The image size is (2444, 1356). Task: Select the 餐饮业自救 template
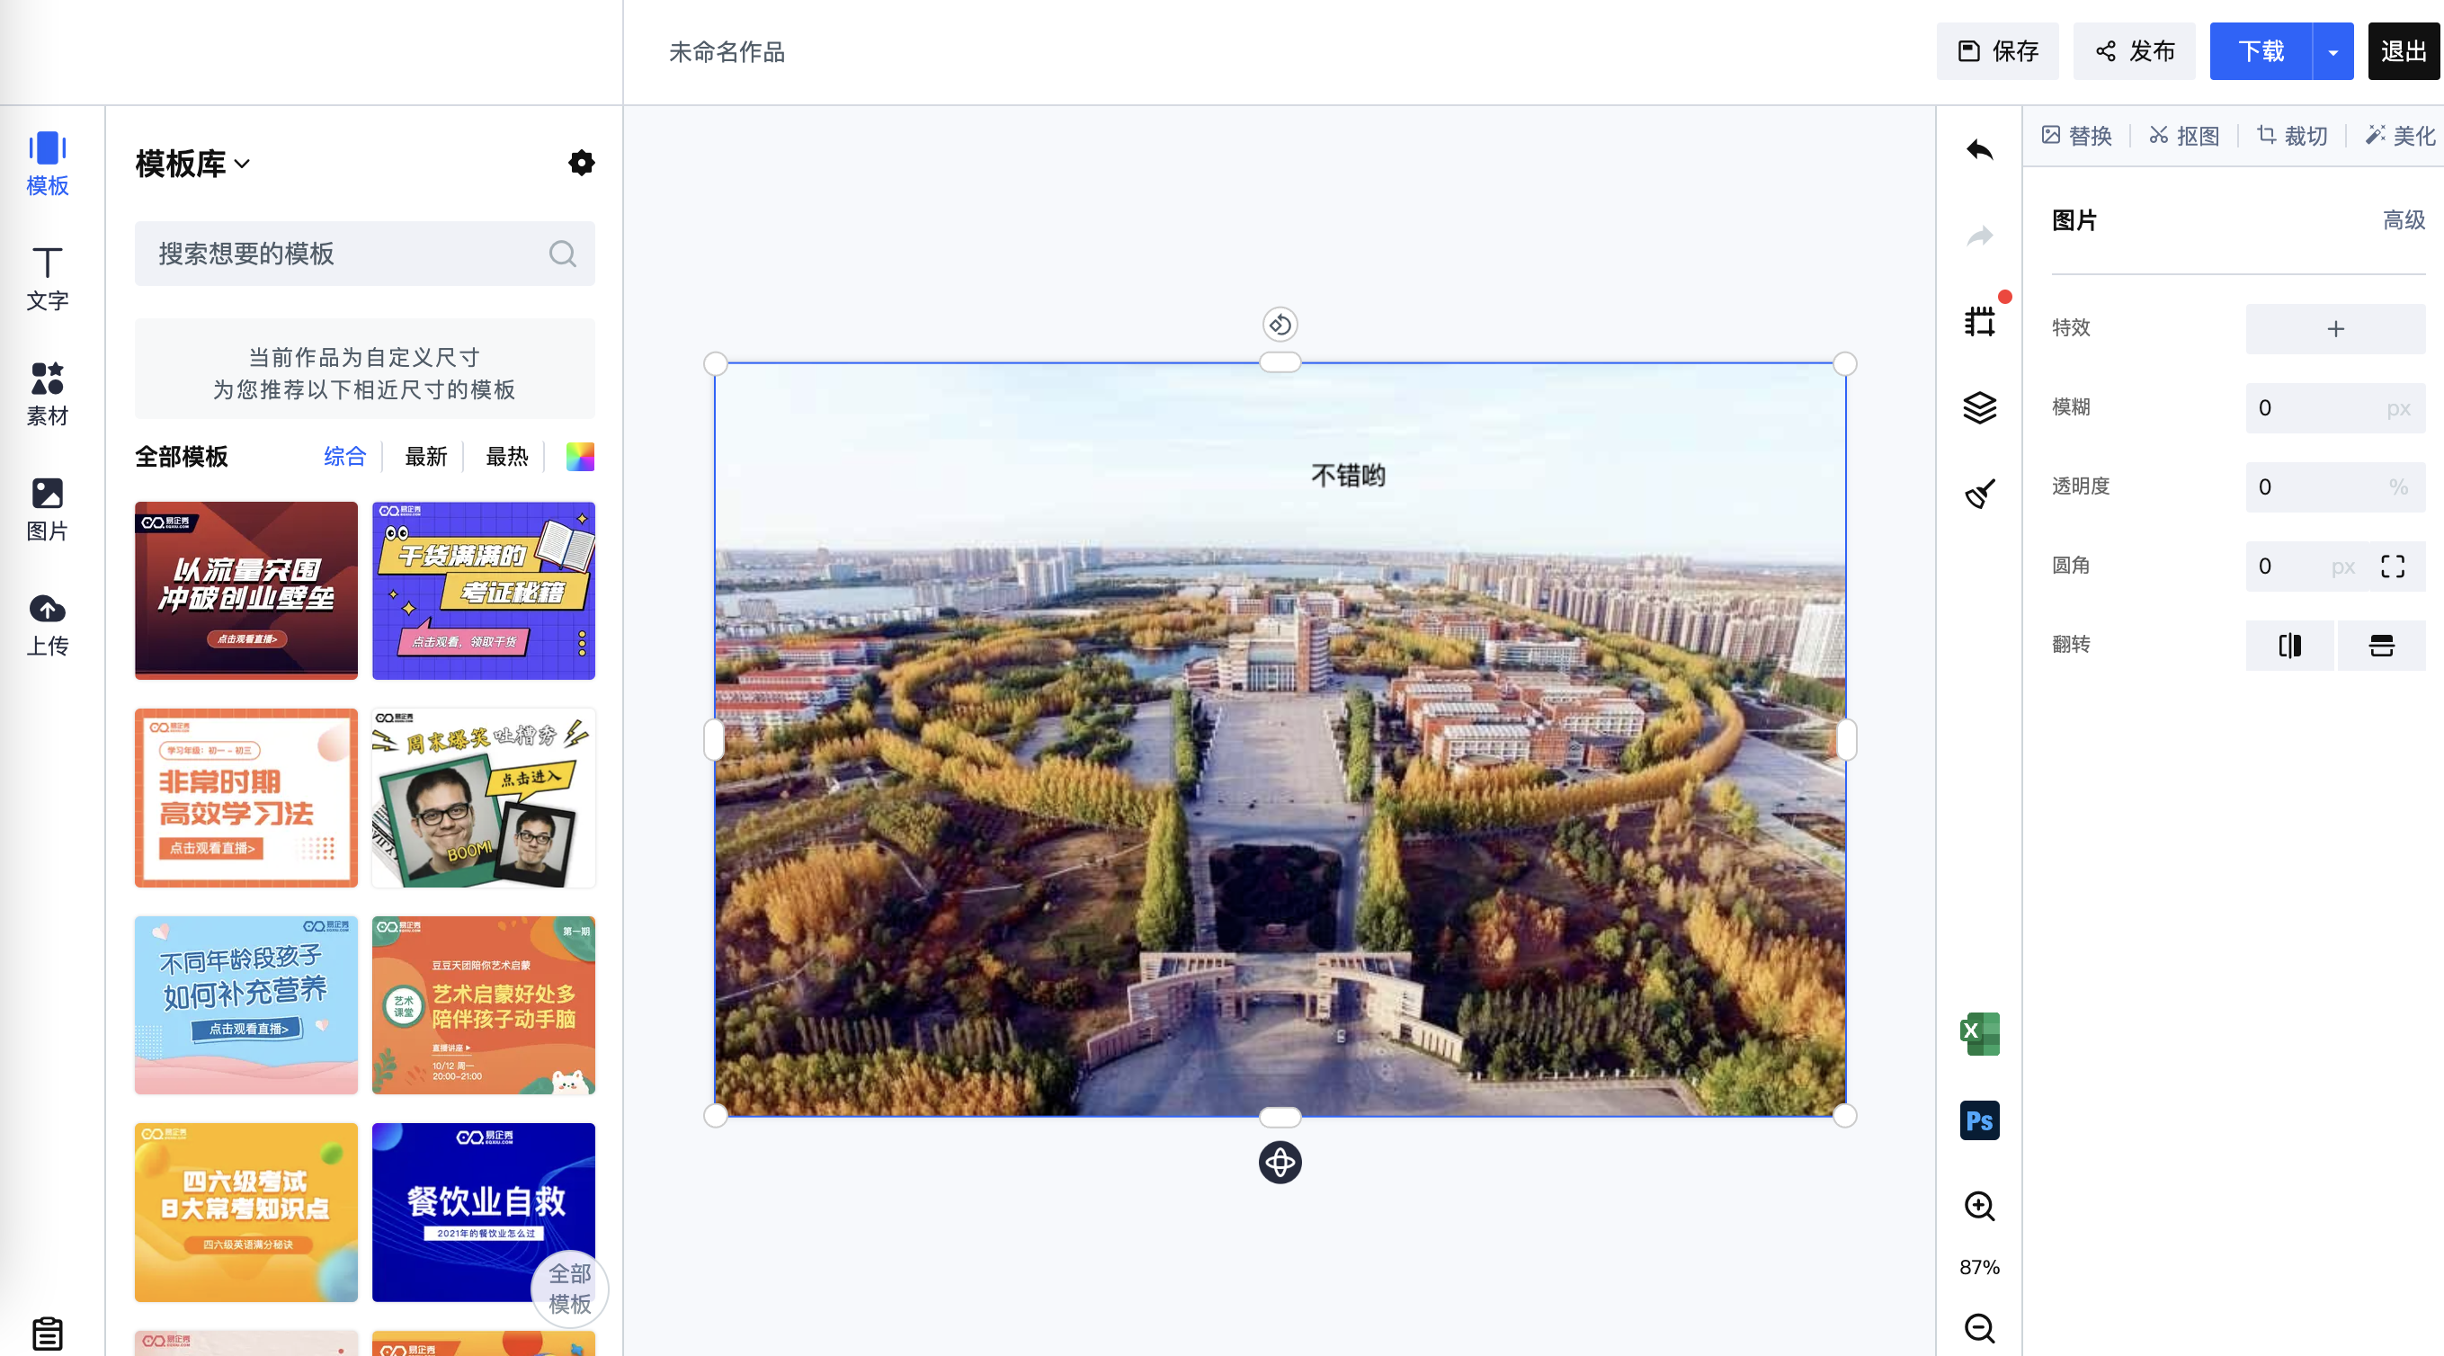(x=483, y=1212)
